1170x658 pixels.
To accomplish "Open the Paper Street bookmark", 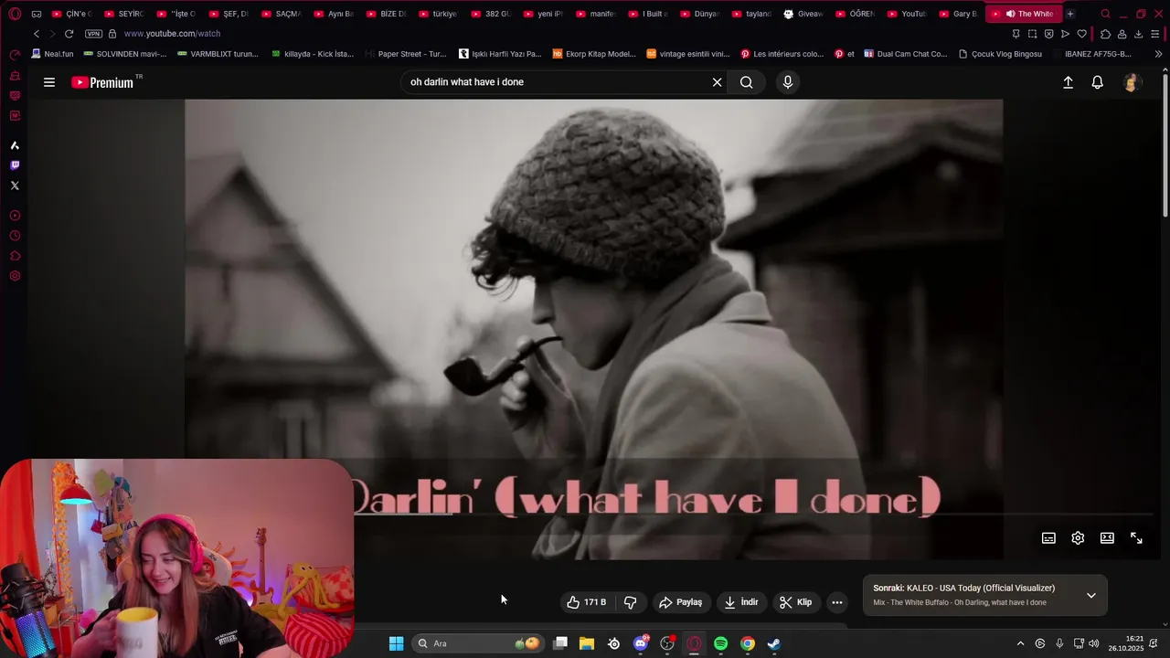I will point(405,54).
